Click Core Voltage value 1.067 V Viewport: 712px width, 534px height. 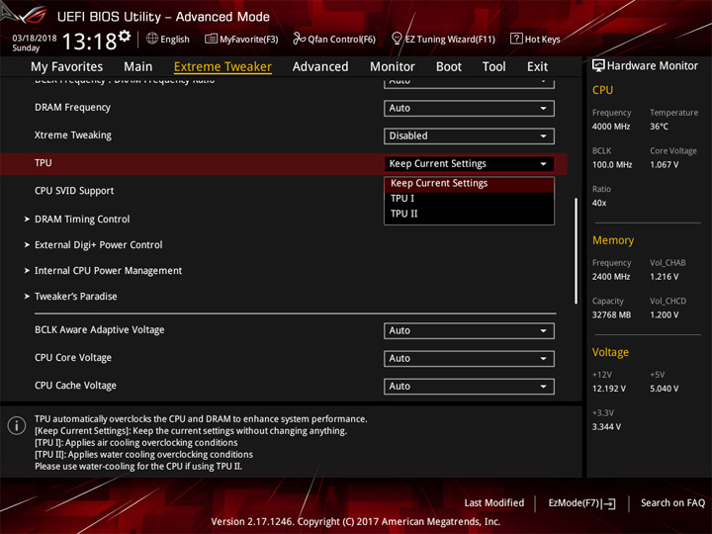tap(664, 165)
